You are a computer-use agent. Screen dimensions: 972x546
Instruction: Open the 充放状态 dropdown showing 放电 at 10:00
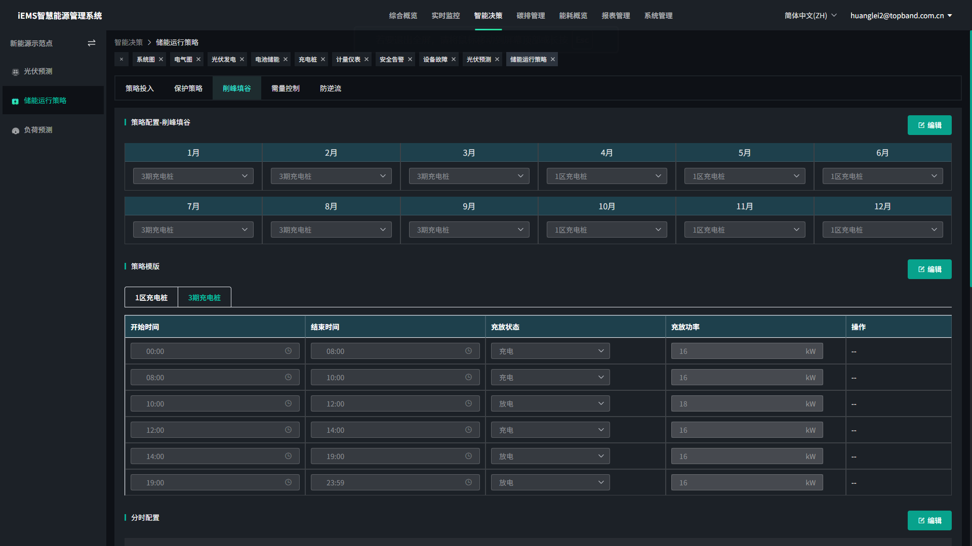click(x=550, y=403)
